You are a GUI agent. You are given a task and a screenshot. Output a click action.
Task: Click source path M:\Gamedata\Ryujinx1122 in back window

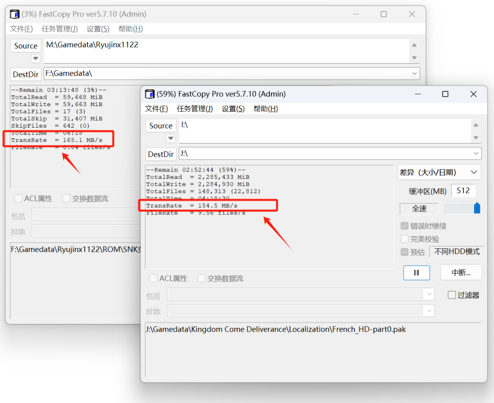tap(92, 45)
